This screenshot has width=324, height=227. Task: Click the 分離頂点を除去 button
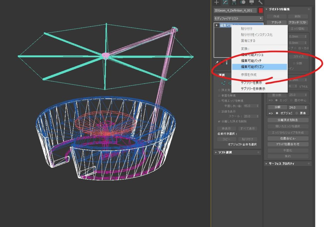[288, 120]
